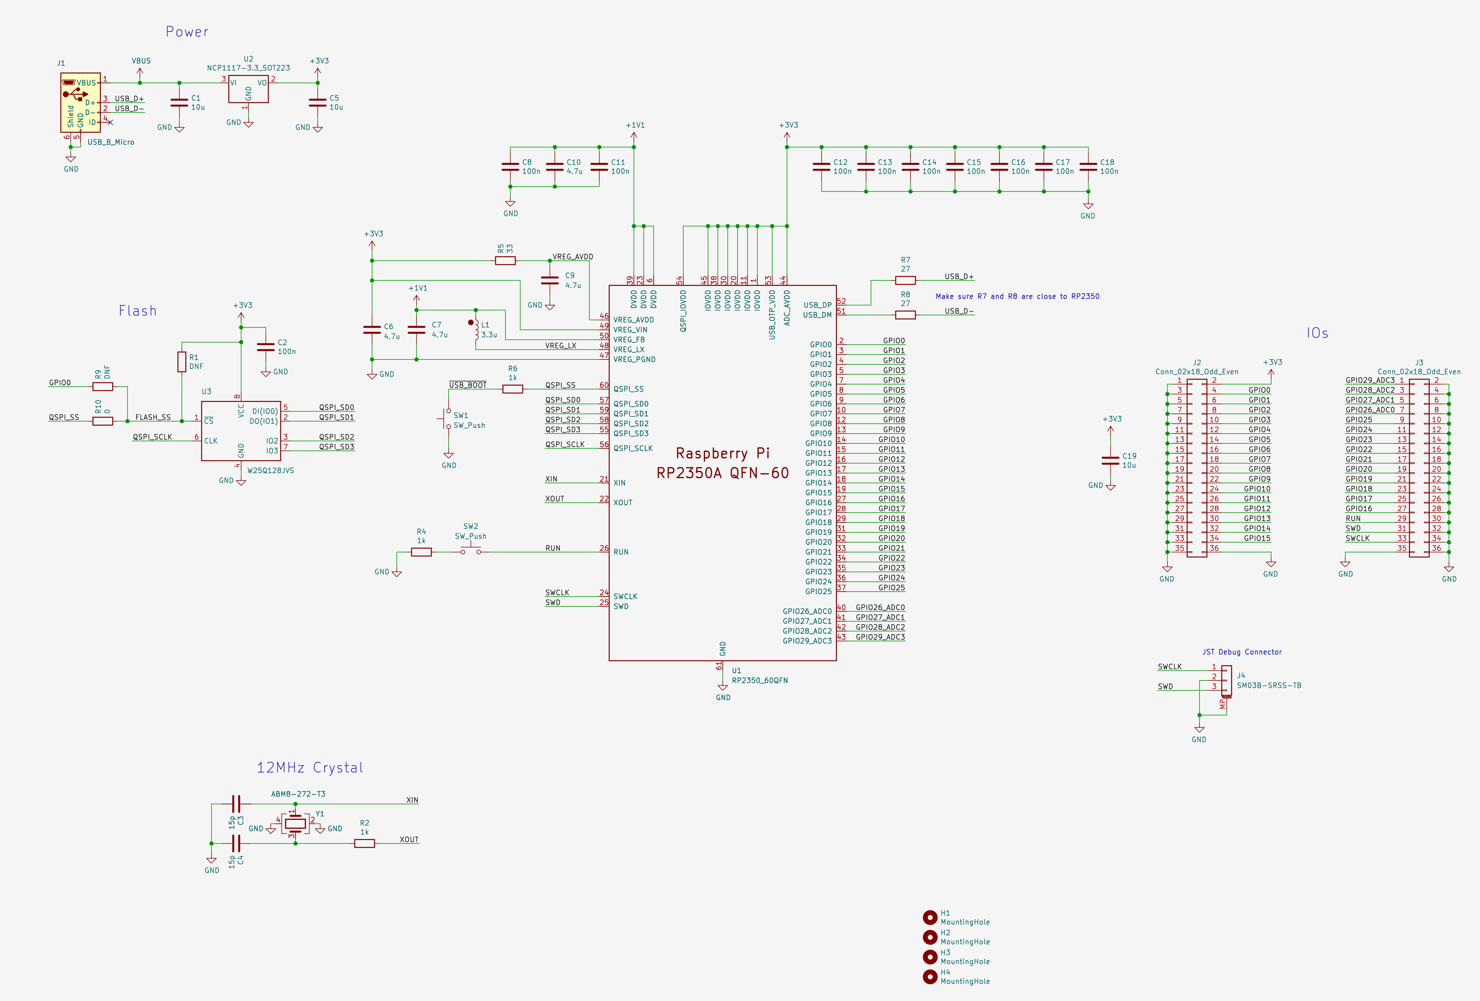Image resolution: width=1480 pixels, height=1001 pixels.
Task: Click the USB_B_Micro connector symbol J1
Action: tap(80, 102)
